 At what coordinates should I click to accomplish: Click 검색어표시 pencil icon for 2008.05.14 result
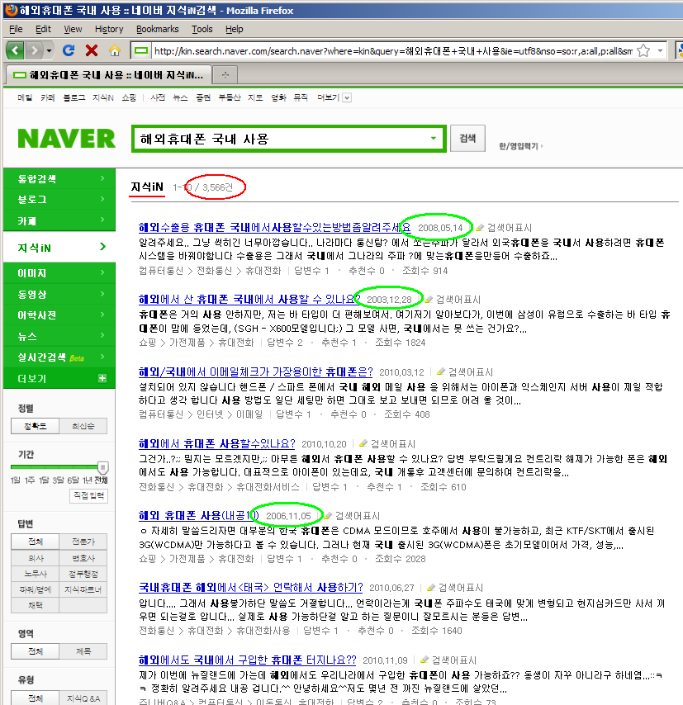point(481,228)
